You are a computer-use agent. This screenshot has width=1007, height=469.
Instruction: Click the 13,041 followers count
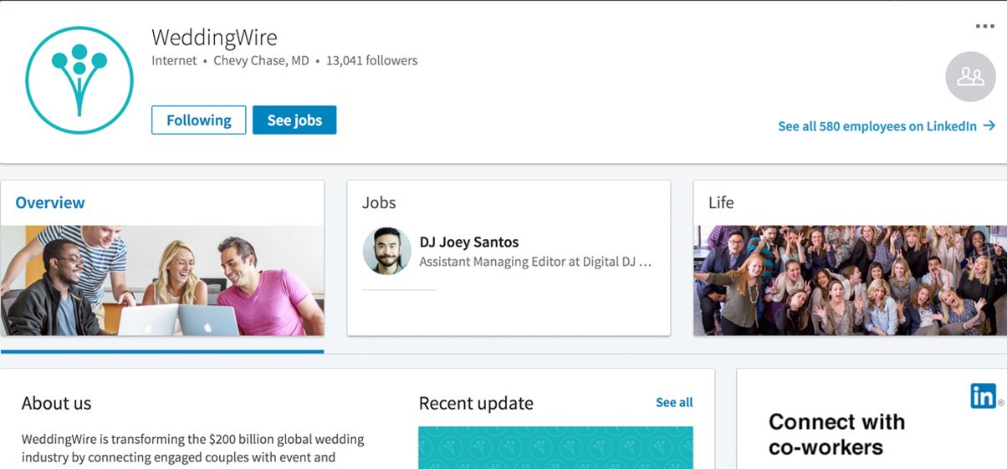coord(371,60)
